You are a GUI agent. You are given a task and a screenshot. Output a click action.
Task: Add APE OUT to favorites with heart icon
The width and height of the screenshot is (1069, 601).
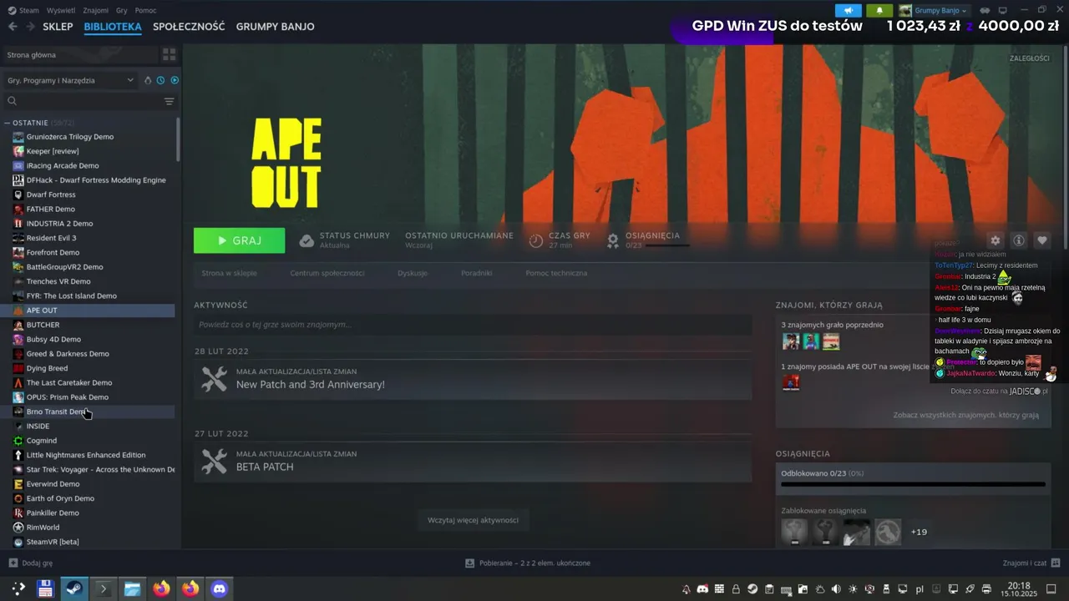click(x=1042, y=240)
